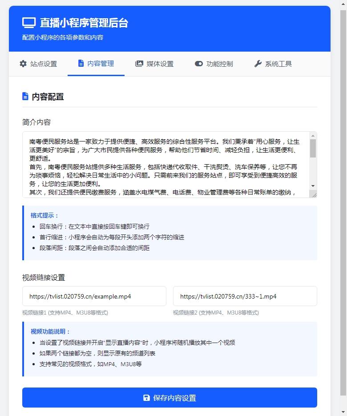This screenshot has height=416, width=347.
Task: Click the page scrollbar down arrow
Action: click(x=343, y=412)
